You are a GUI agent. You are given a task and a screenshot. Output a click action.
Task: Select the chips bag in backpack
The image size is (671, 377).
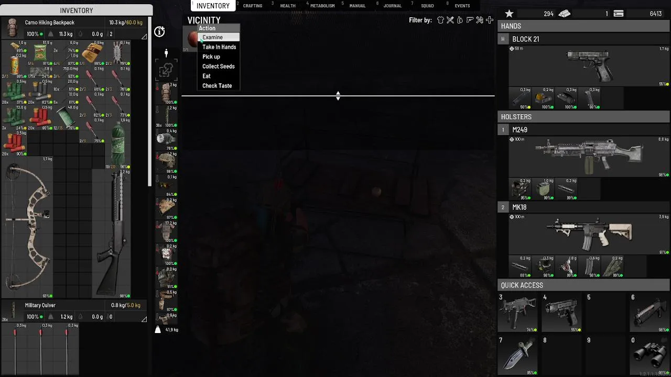tap(40, 52)
